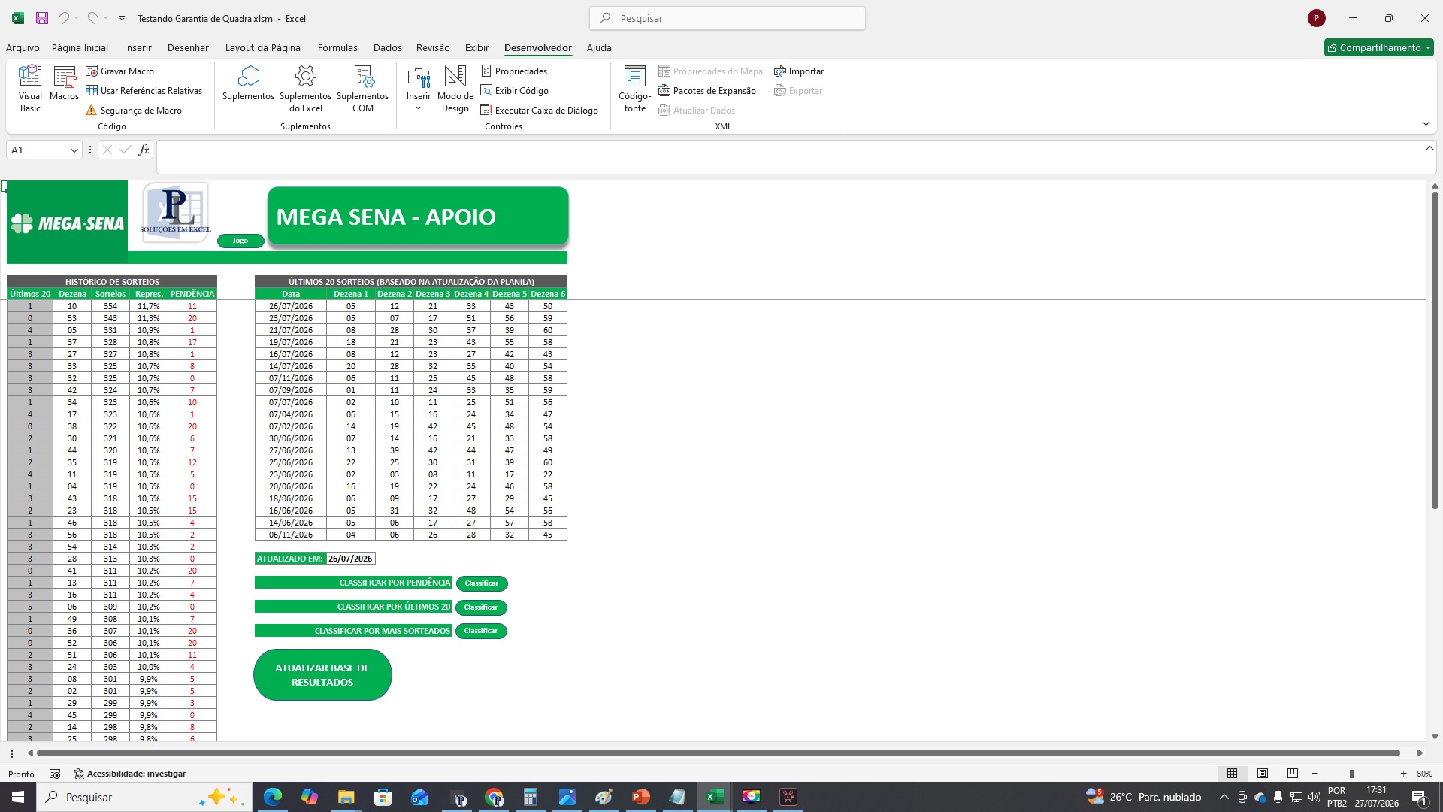Open the Suplementos add-ins icon
The height and width of the screenshot is (812, 1443).
248,83
